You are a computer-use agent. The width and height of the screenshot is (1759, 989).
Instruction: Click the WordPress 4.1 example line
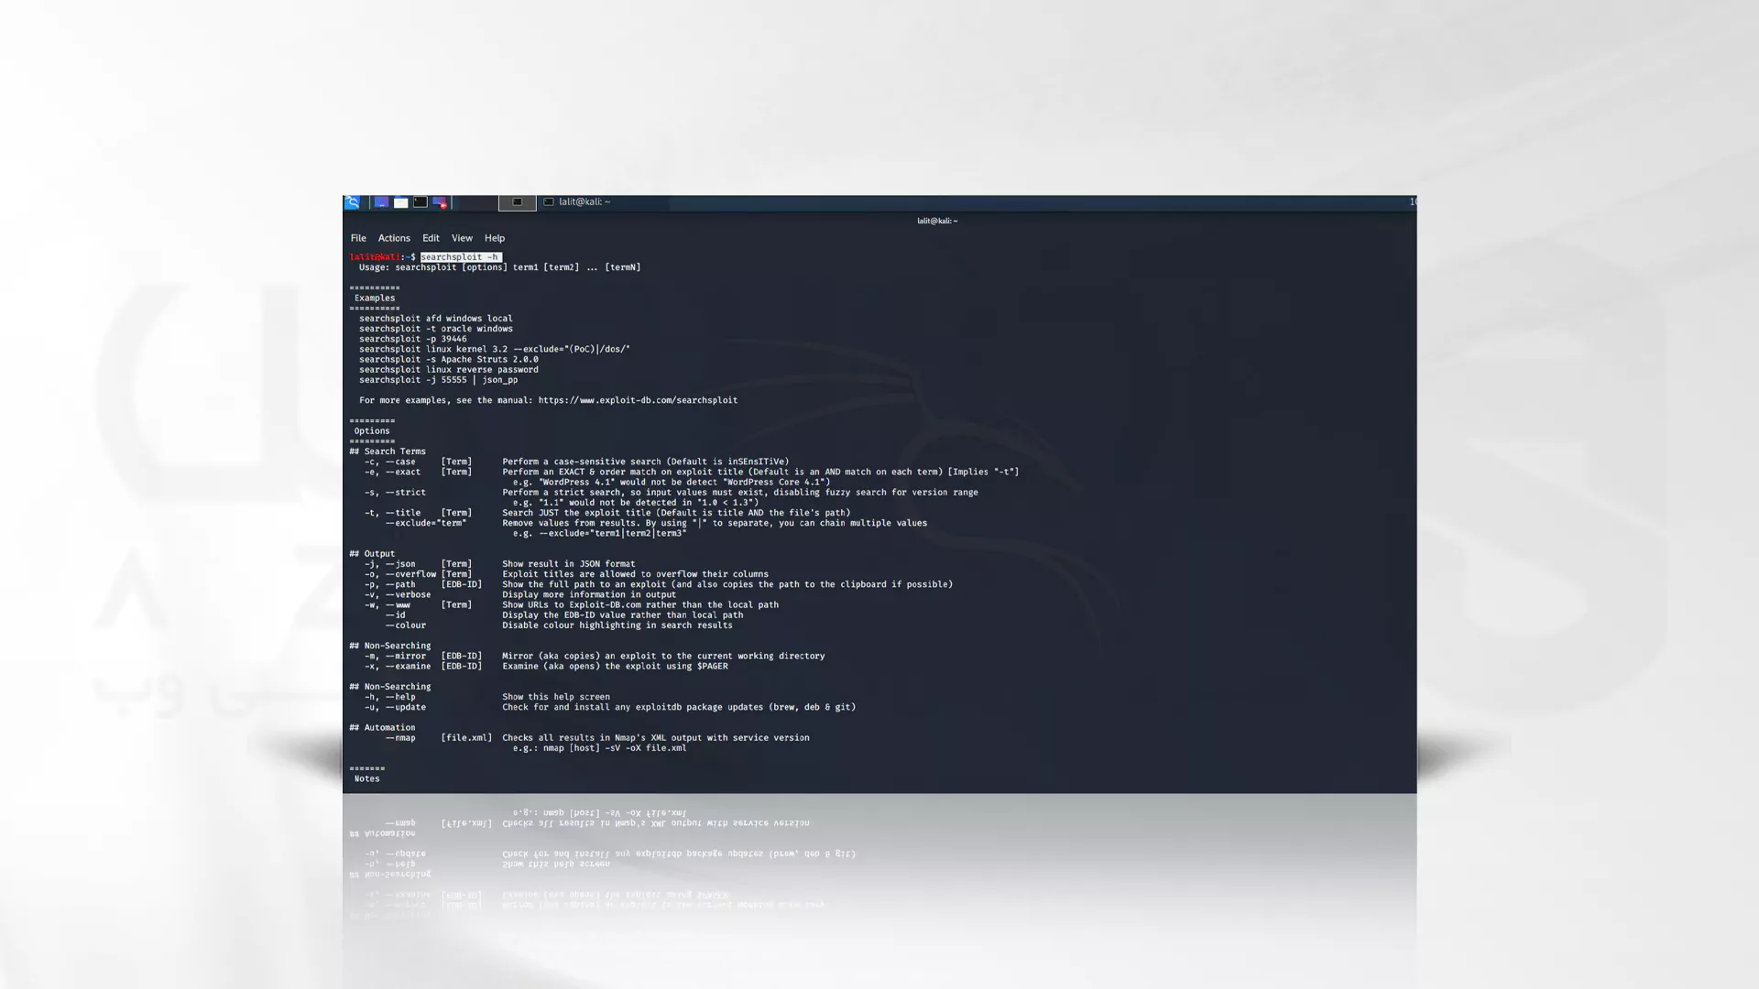671,483
